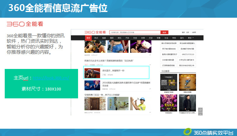
Task: Focus the search input field
Action: (x=135, y=32)
